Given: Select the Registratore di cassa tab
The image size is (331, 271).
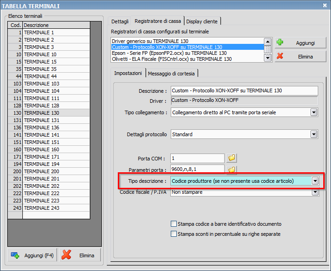Looking at the screenshot, I should click(158, 21).
